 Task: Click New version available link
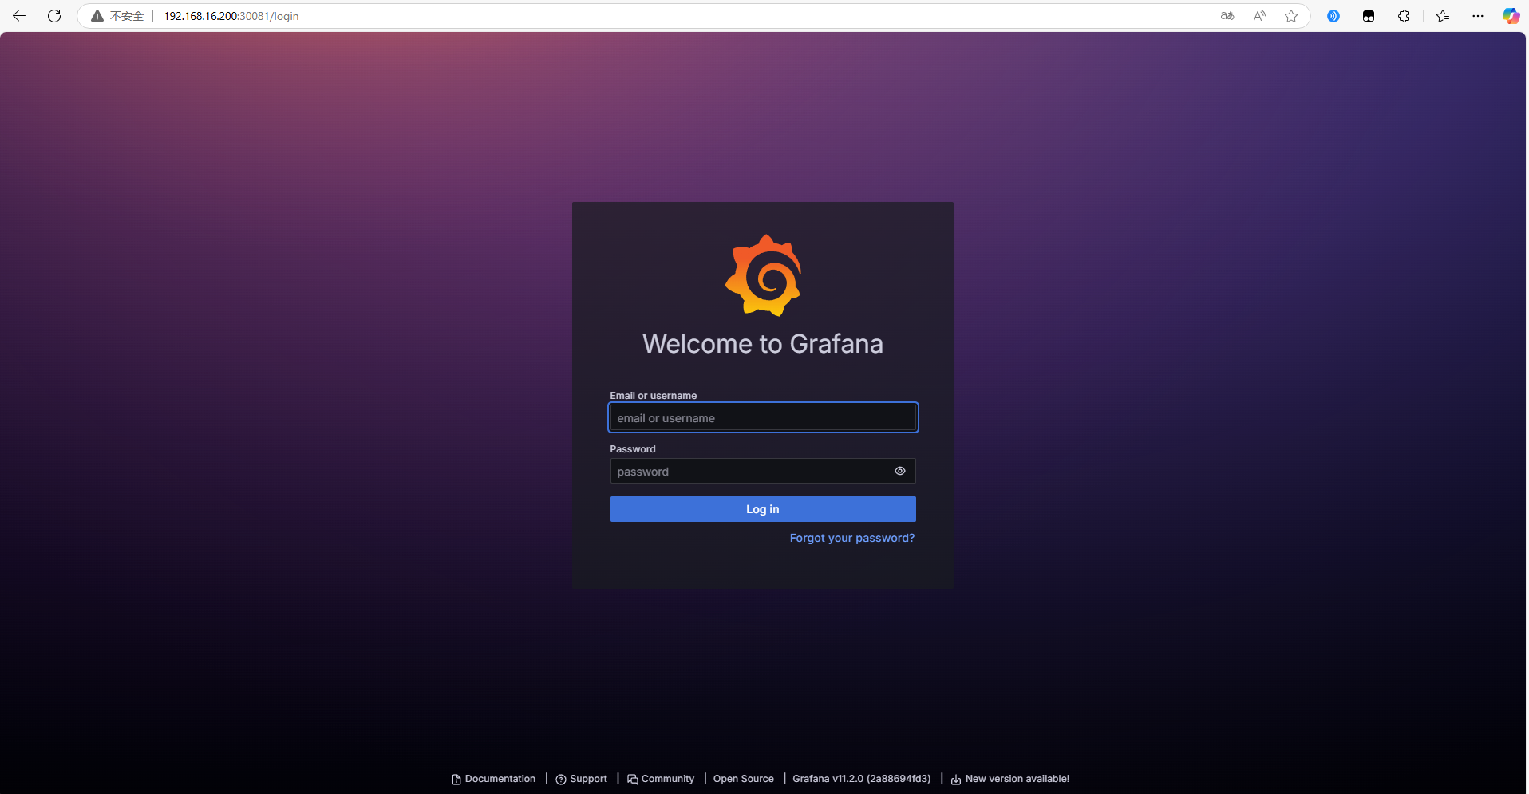click(1010, 779)
